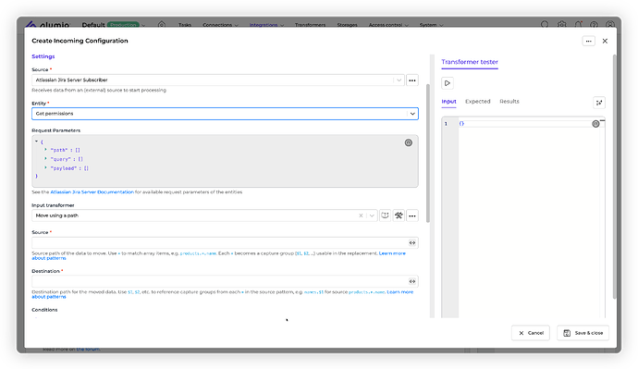This screenshot has width=638, height=369.
Task: Switch to the Expected tab
Action: pos(478,102)
